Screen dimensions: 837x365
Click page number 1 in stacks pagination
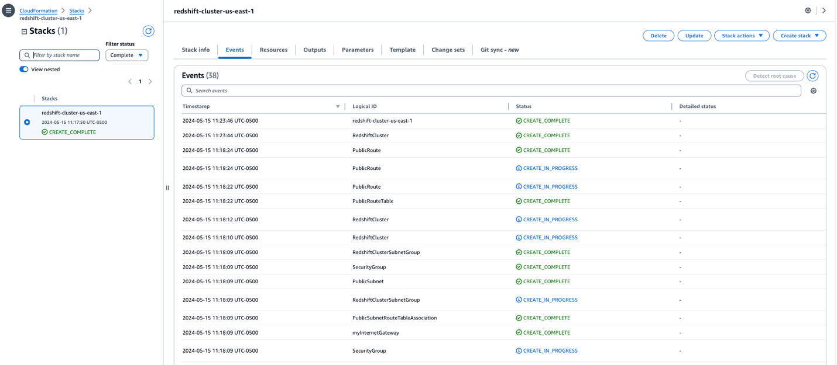[140, 81]
